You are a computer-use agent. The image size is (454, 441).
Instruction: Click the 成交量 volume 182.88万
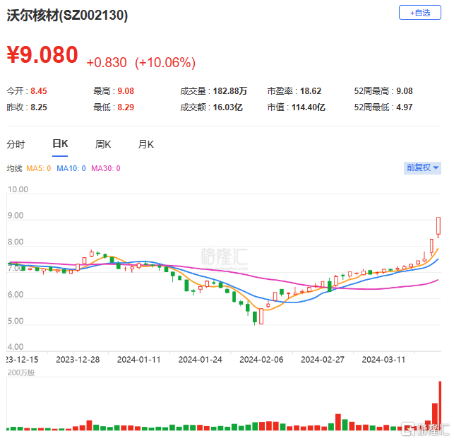tap(230, 91)
